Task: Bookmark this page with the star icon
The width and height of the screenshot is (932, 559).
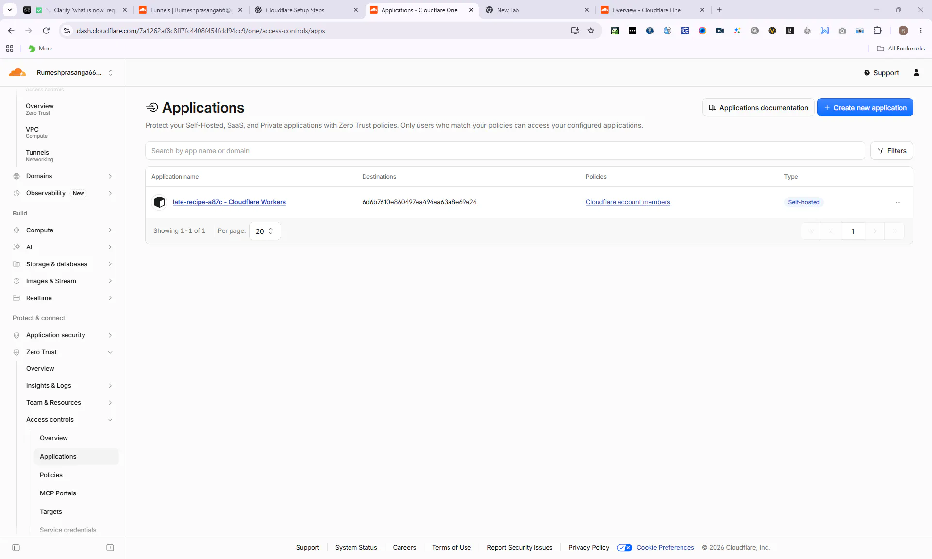Action: point(591,31)
